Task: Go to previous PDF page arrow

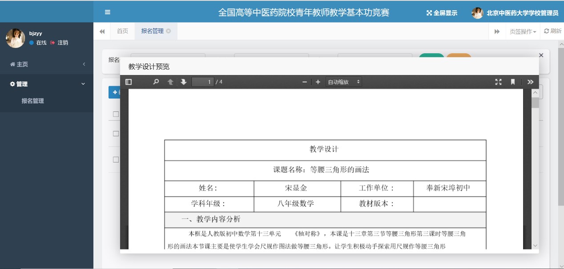Action: point(170,82)
